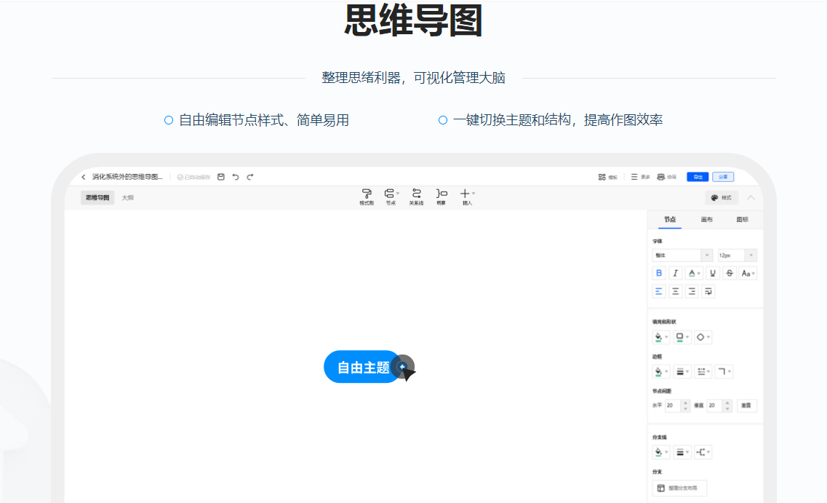Click the 节点 node tool in toolbar
Screen dimensions: 827x503
click(390, 197)
